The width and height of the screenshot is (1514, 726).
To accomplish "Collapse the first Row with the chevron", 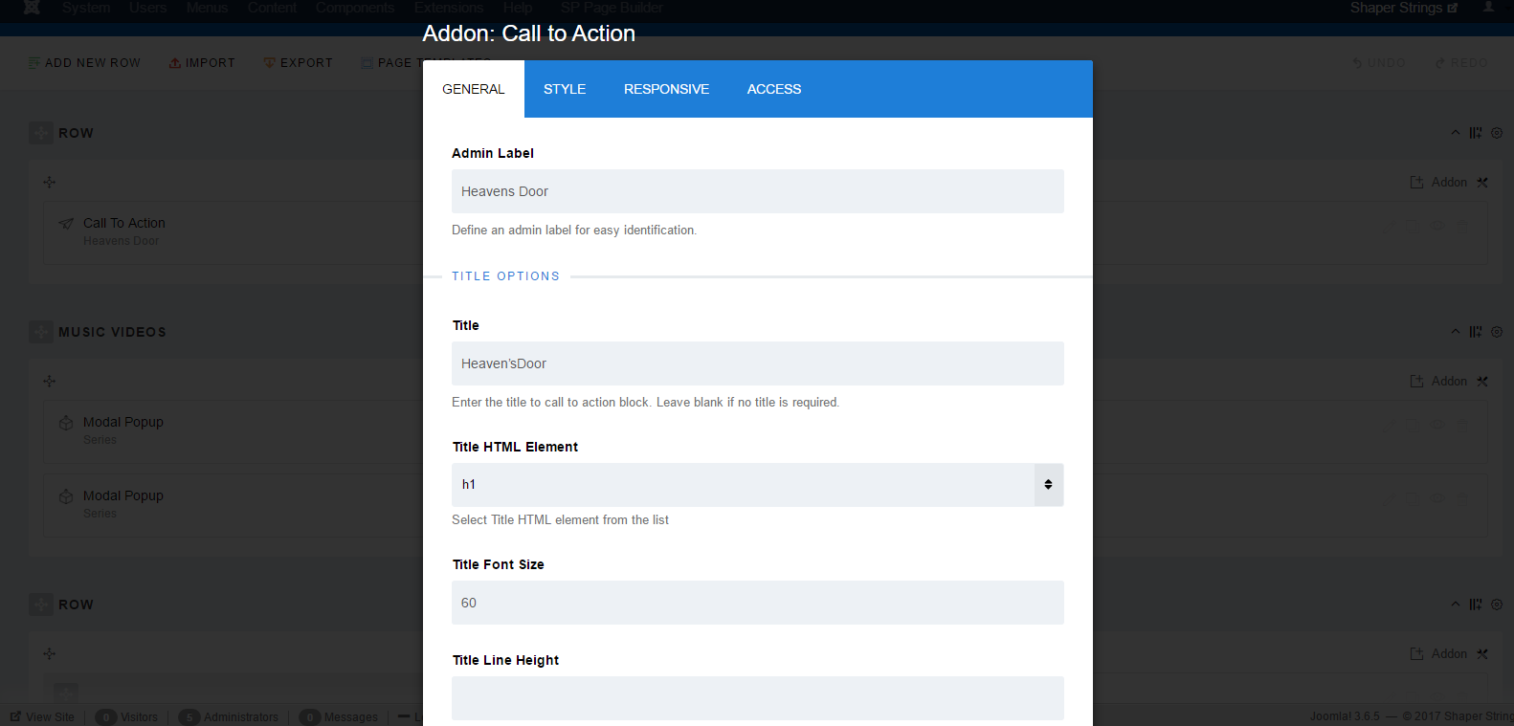I will coord(1456,133).
